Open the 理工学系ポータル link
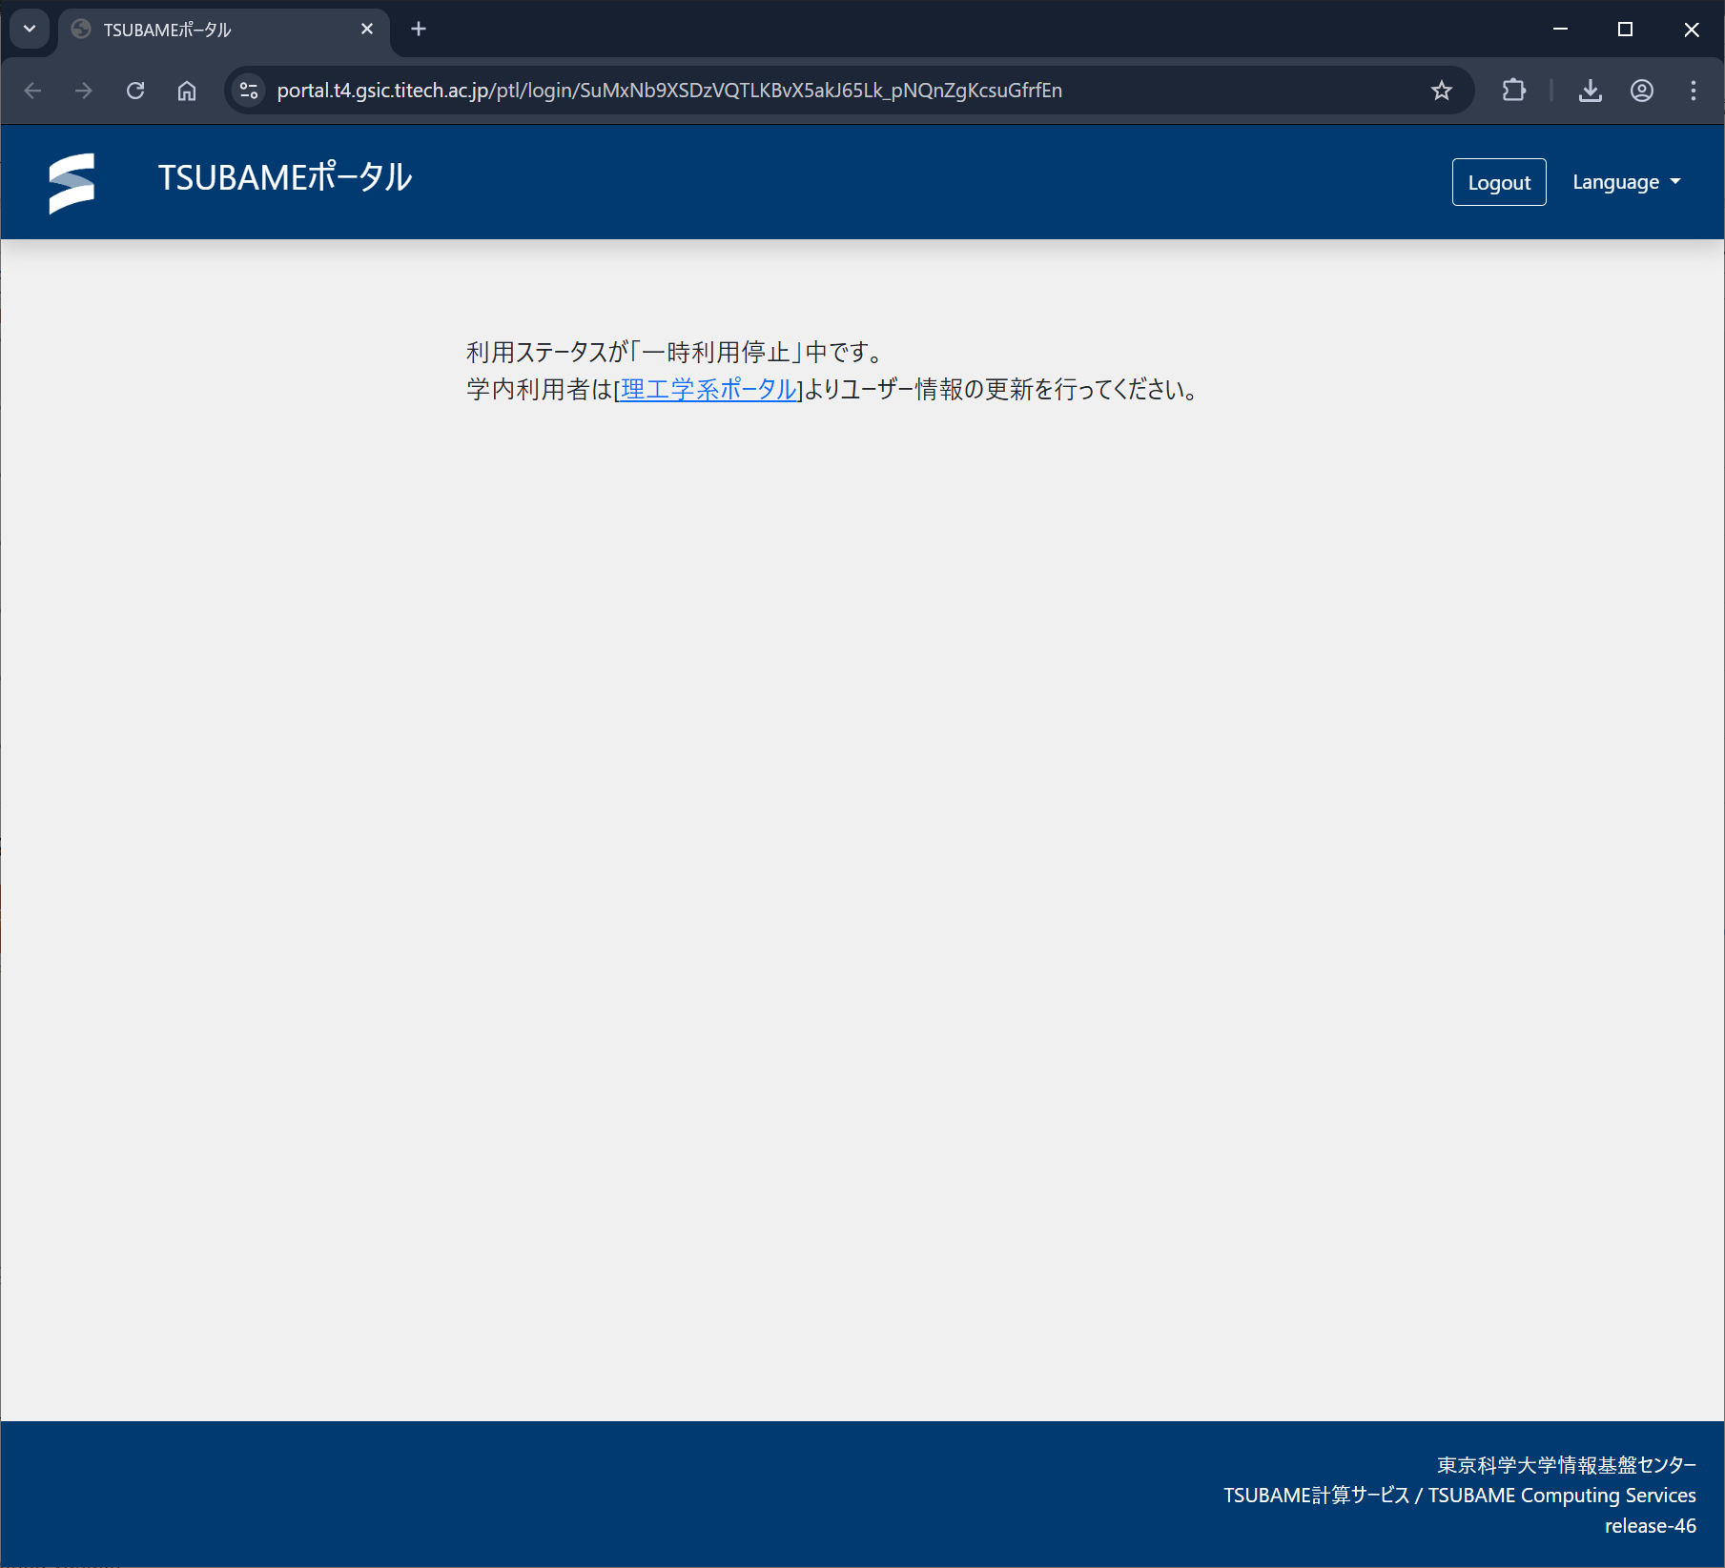Image resolution: width=1725 pixels, height=1568 pixels. 708,390
